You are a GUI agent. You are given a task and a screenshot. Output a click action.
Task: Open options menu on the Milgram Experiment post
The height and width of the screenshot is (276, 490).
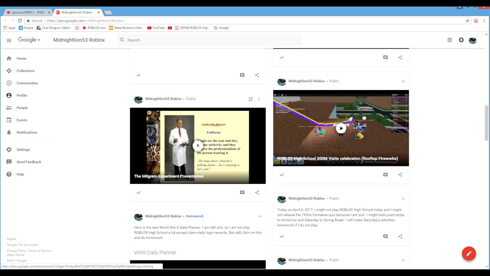click(x=259, y=99)
